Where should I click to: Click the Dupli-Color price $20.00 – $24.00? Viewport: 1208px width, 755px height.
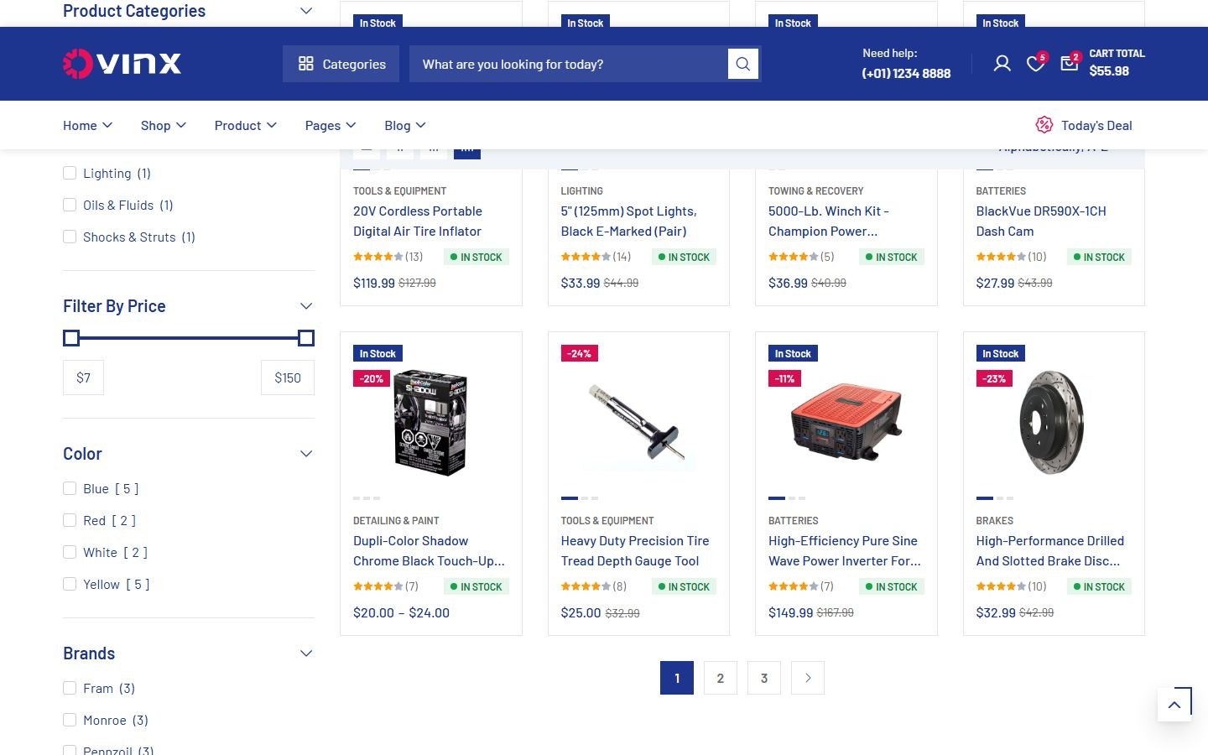(401, 613)
